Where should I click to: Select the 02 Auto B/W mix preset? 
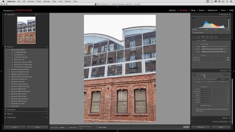tap(19, 55)
